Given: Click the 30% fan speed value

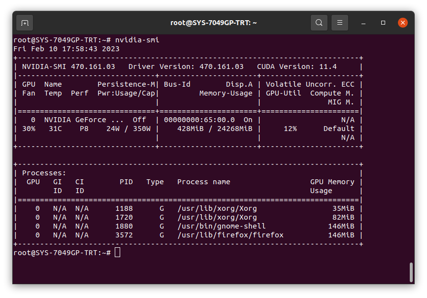Looking at the screenshot, I should (x=29, y=129).
